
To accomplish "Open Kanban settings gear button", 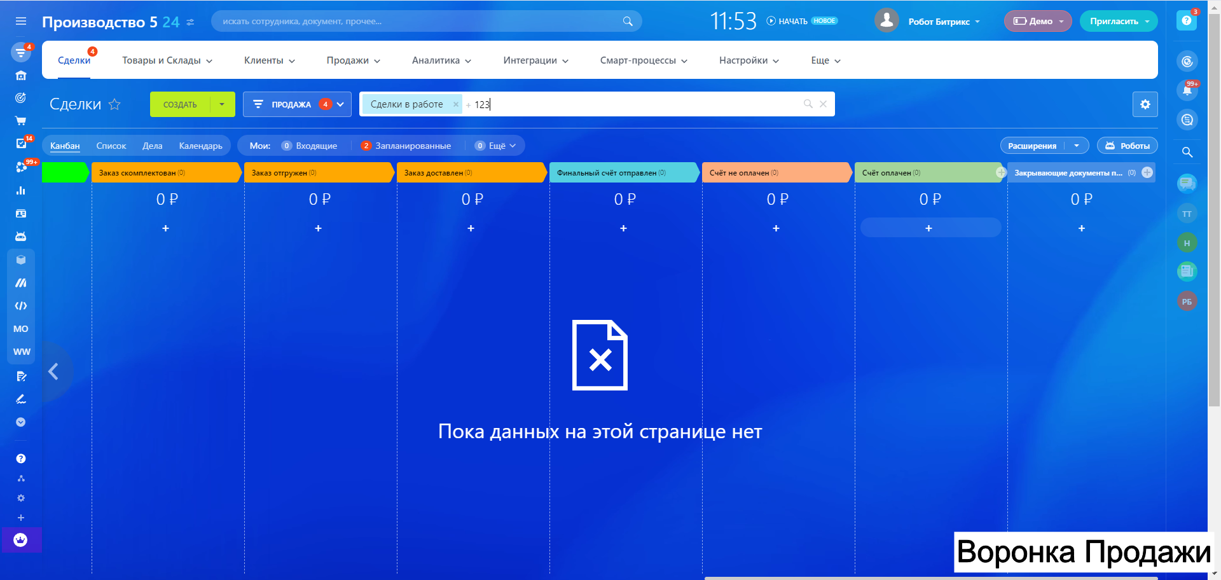I will point(1145,104).
